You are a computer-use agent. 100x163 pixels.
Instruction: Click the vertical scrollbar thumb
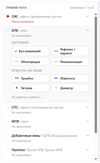[96, 75]
